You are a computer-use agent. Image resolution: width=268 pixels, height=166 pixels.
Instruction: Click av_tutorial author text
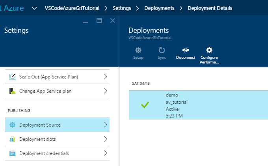tap(177, 102)
